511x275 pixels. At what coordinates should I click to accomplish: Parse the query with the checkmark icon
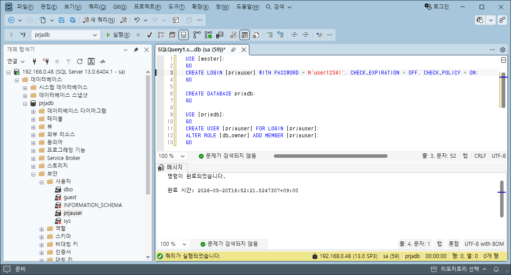pyautogui.click(x=149, y=35)
